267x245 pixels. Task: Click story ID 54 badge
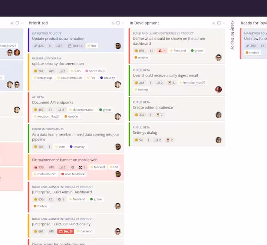click(139, 140)
